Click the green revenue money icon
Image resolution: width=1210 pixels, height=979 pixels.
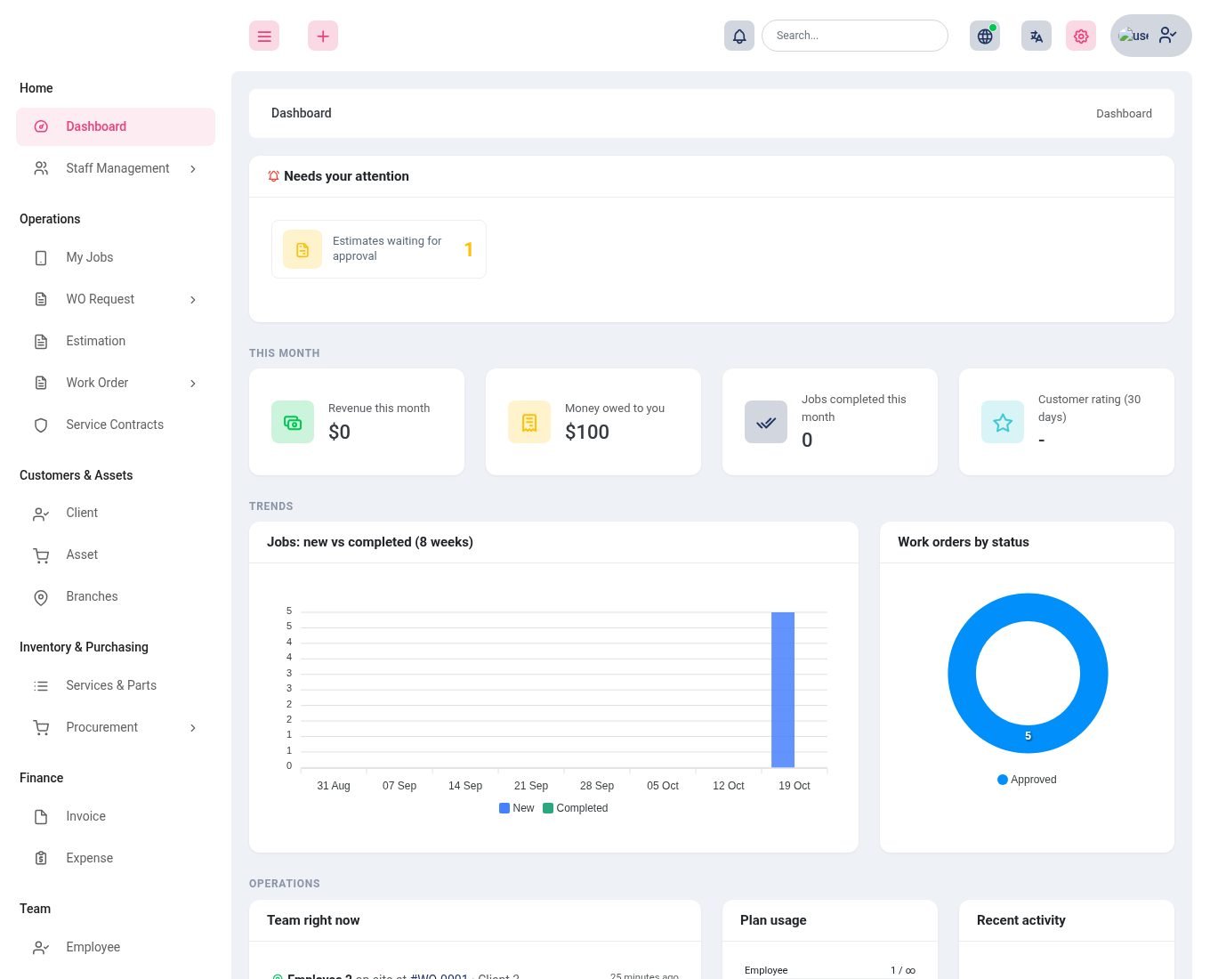click(x=293, y=422)
